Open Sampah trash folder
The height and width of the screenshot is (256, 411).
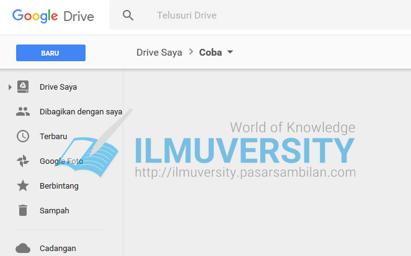coord(55,210)
